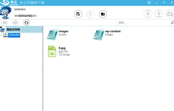This screenshot has width=174, height=111.
Task: Click the large upload arrow circle button
Action: [148, 14]
